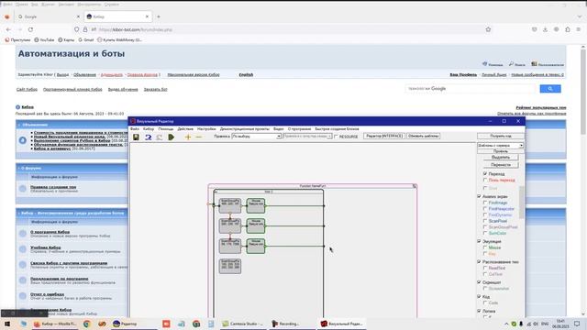Open the disabled second toolbar combo box
Viewport: 587px width, 330px height.
pos(307,137)
